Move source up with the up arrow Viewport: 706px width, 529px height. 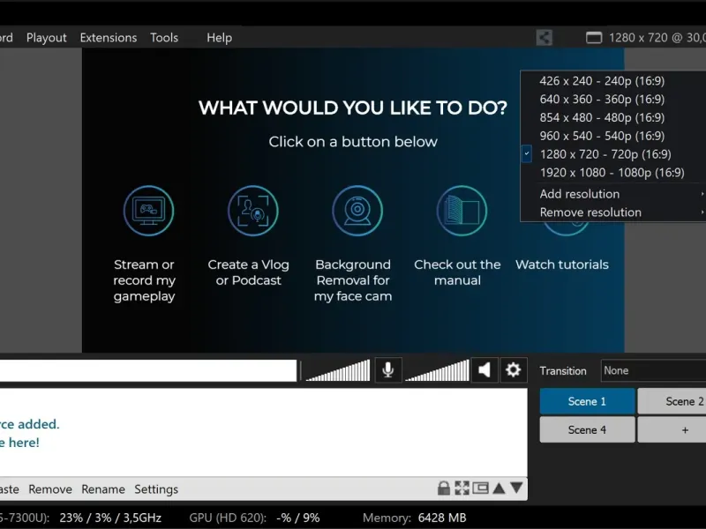coord(499,488)
